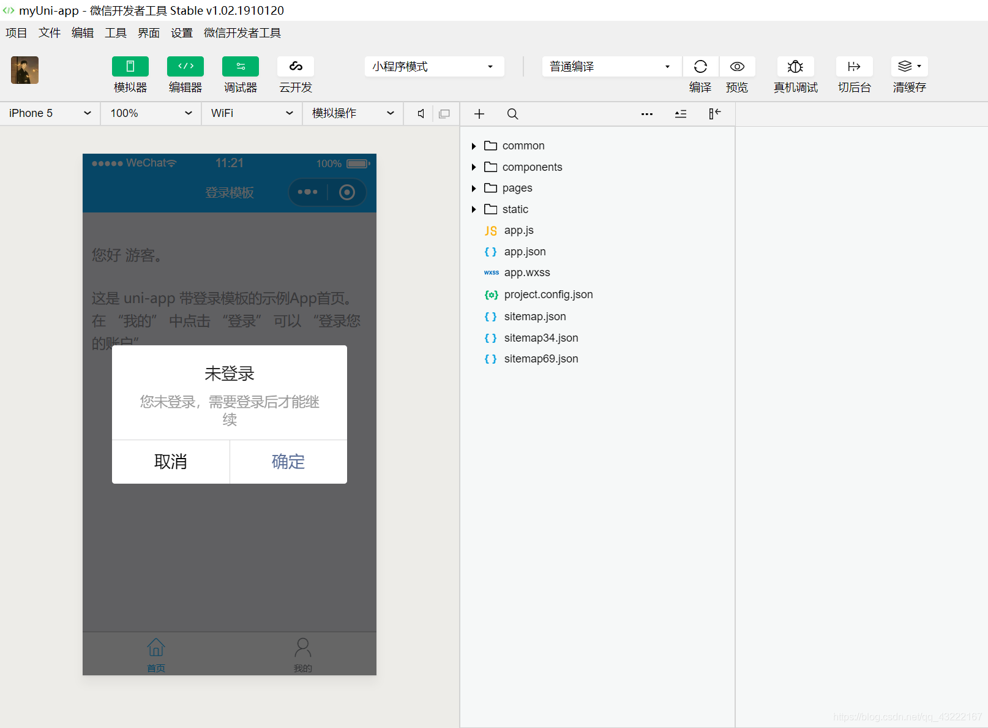Toggle the Debugger panel button
This screenshot has height=728, width=988.
click(240, 67)
